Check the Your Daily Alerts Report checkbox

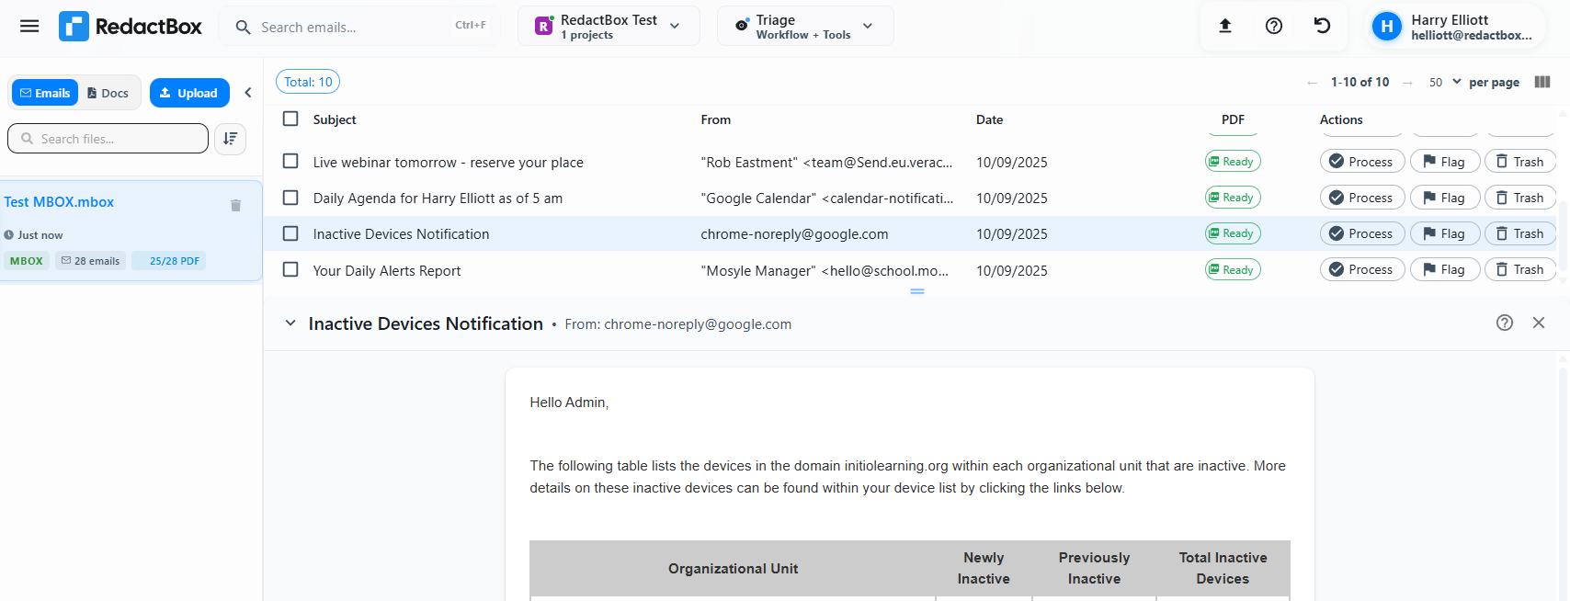click(x=290, y=269)
